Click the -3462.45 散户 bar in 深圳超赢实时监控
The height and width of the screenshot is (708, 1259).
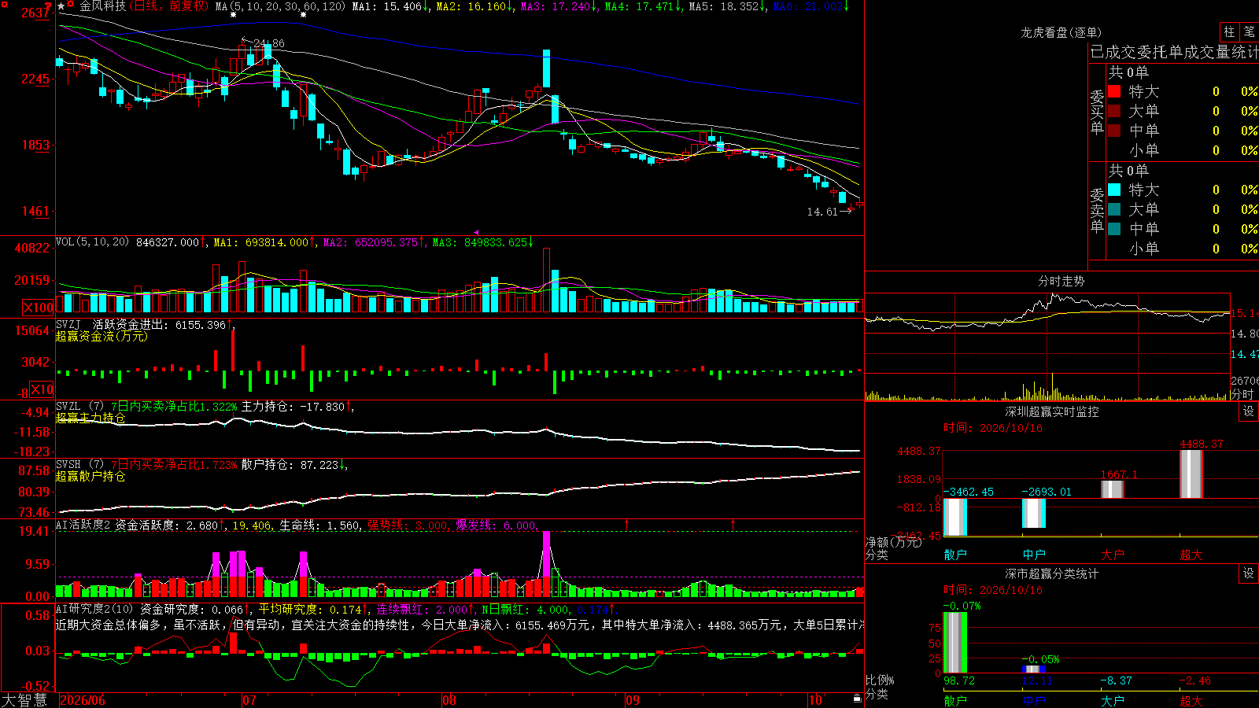(x=955, y=517)
